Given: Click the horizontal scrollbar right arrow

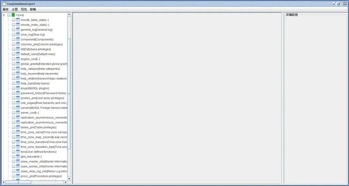Looking at the screenshot, I should point(65,182).
